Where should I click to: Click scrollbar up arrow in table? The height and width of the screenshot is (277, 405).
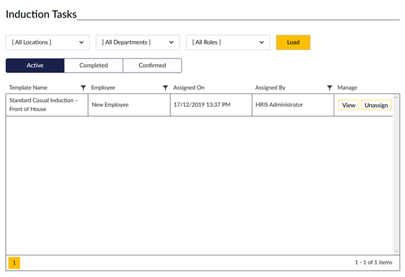click(396, 97)
